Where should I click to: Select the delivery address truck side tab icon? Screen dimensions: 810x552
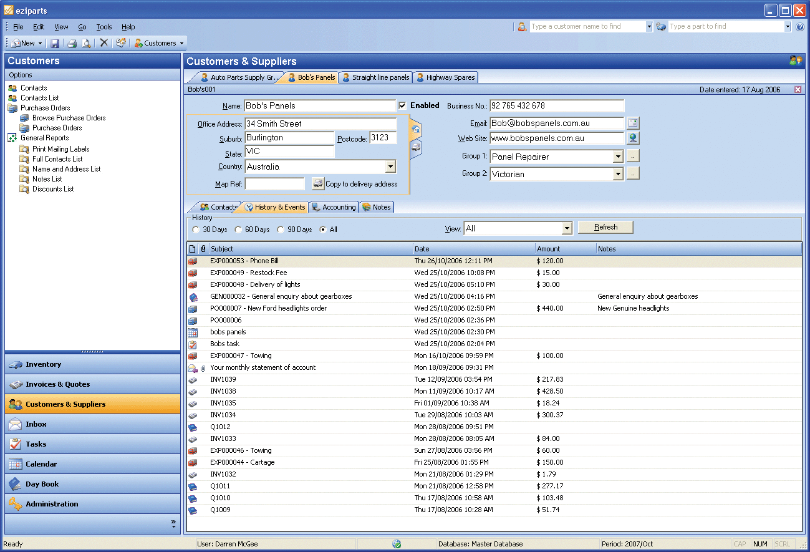point(416,148)
